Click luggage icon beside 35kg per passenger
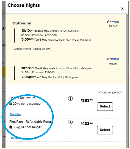130x149 pixels. 11,127
